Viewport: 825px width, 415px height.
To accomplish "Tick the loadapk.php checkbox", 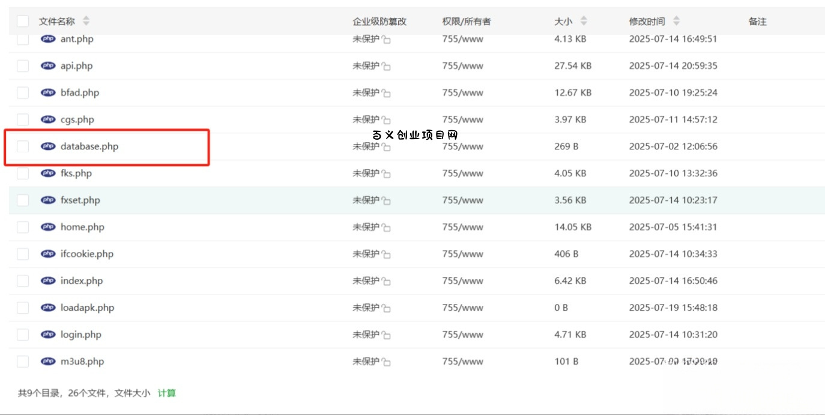I will (23, 308).
